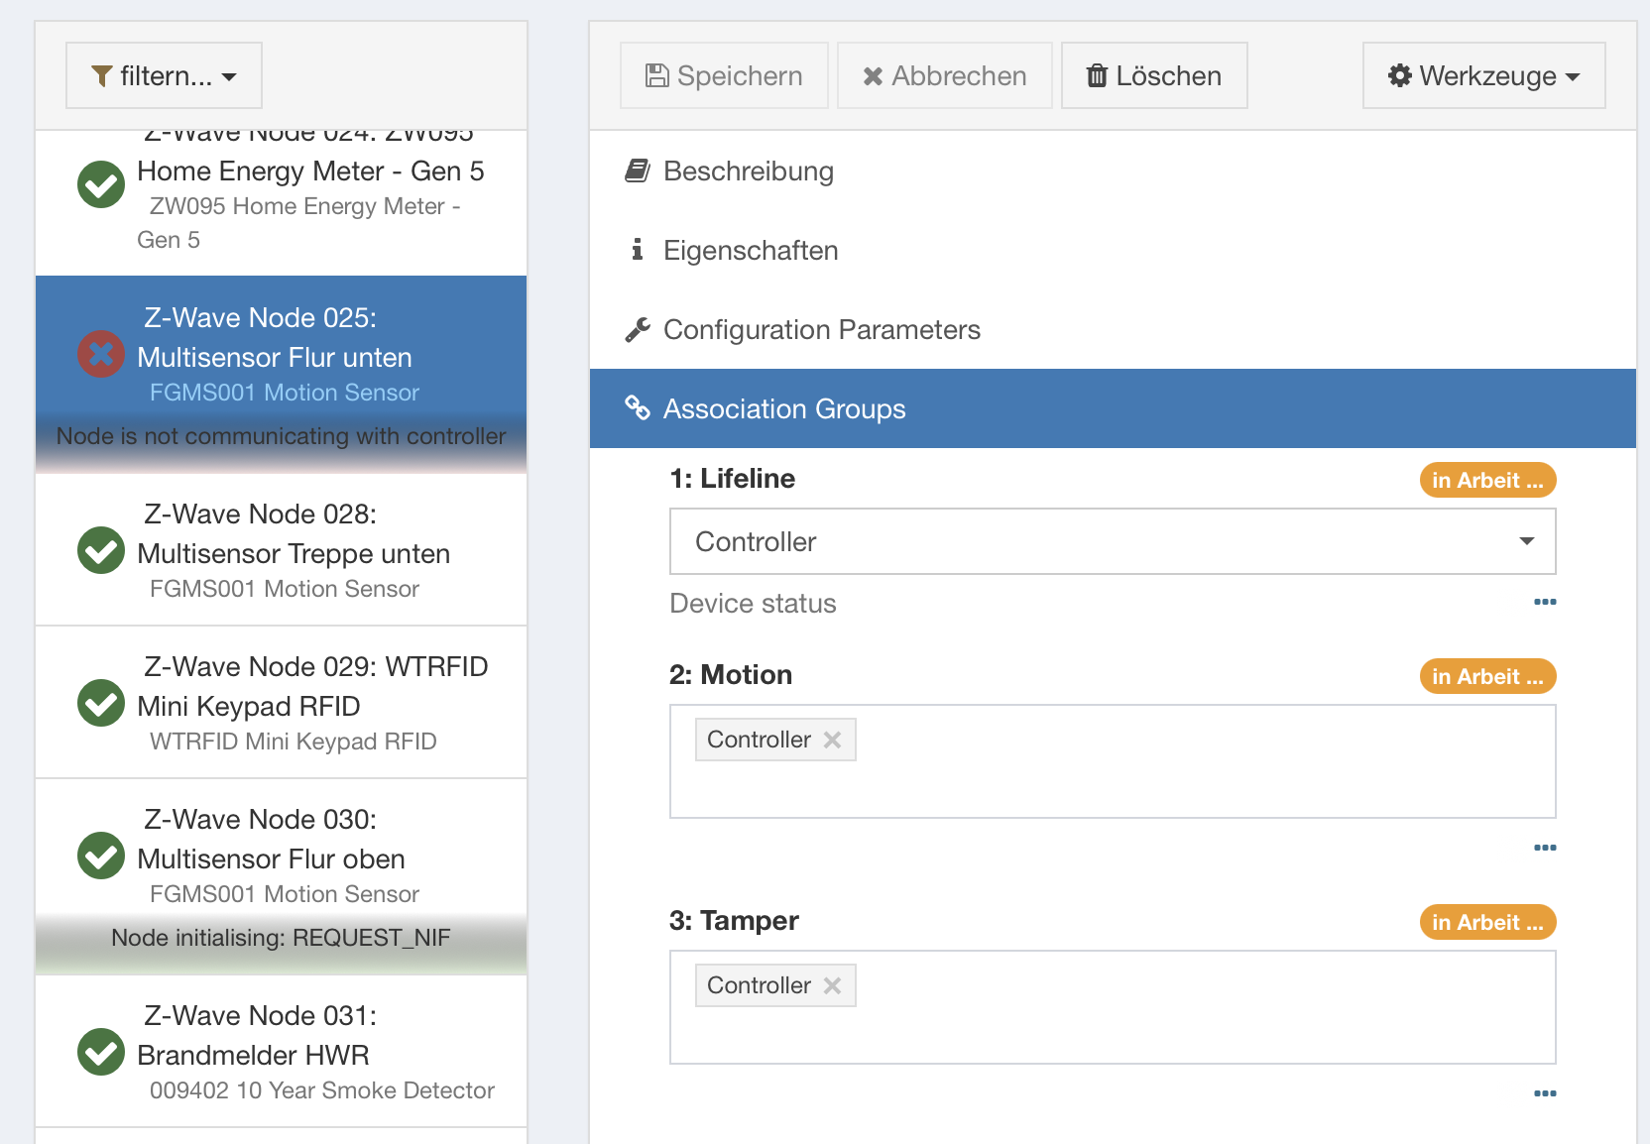The width and height of the screenshot is (1650, 1144).
Task: Click ellipsis icon under Lifeline group
Action: [x=1544, y=602]
